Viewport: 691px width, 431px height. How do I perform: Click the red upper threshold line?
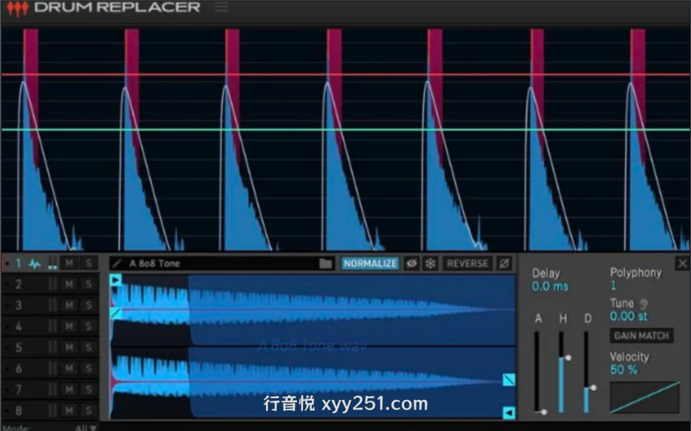(345, 74)
